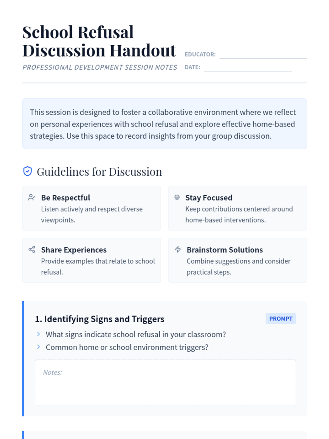Click the Date line field

pos(248,67)
